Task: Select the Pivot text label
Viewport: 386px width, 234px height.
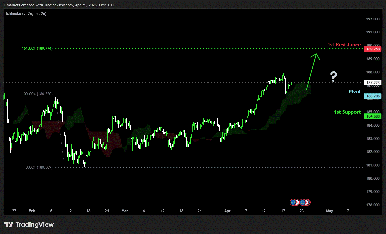Action: click(x=354, y=92)
